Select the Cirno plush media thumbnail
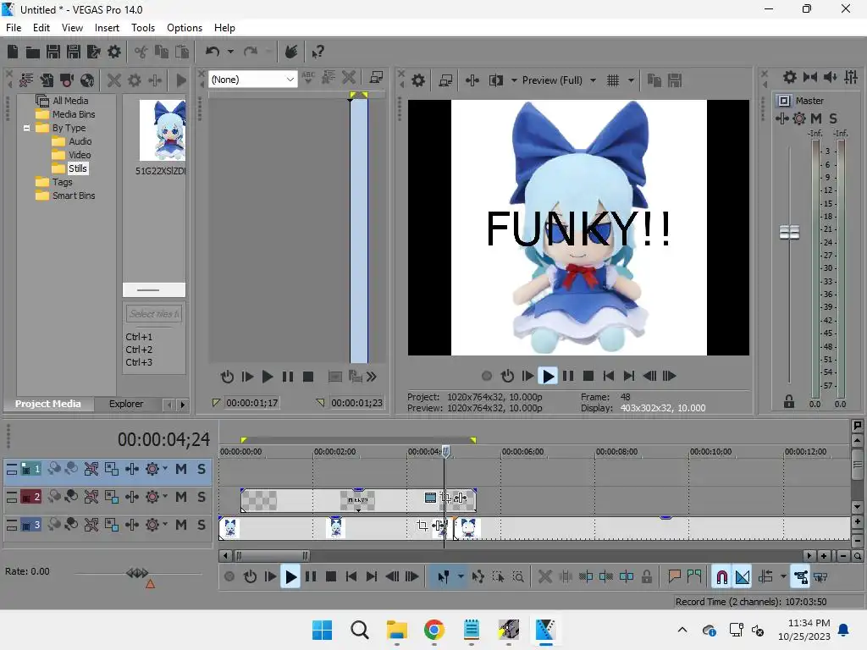 (x=163, y=130)
